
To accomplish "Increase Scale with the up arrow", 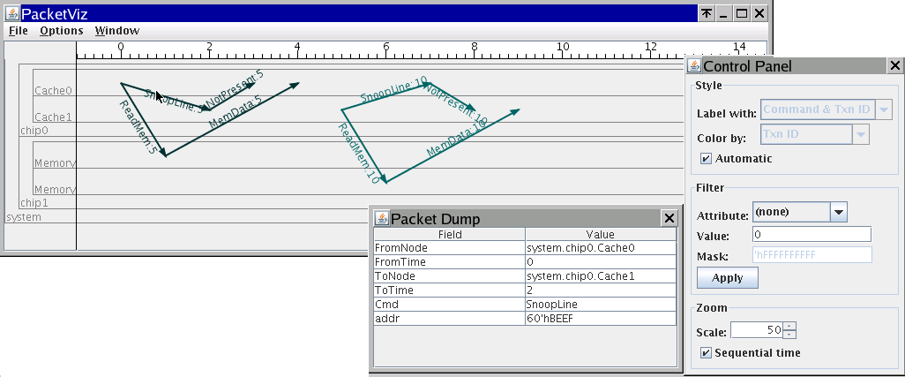I will point(789,327).
